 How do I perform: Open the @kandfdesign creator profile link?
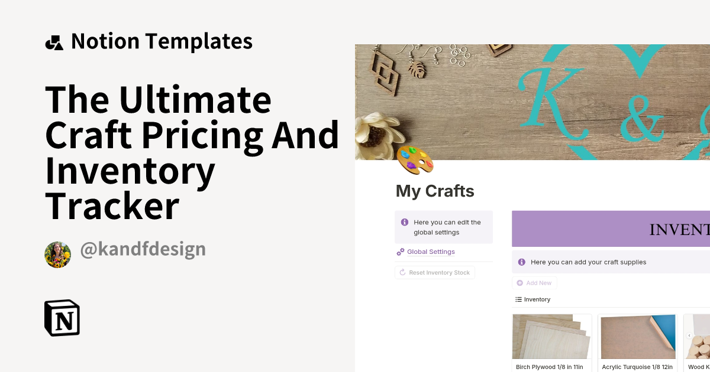pyautogui.click(x=143, y=249)
